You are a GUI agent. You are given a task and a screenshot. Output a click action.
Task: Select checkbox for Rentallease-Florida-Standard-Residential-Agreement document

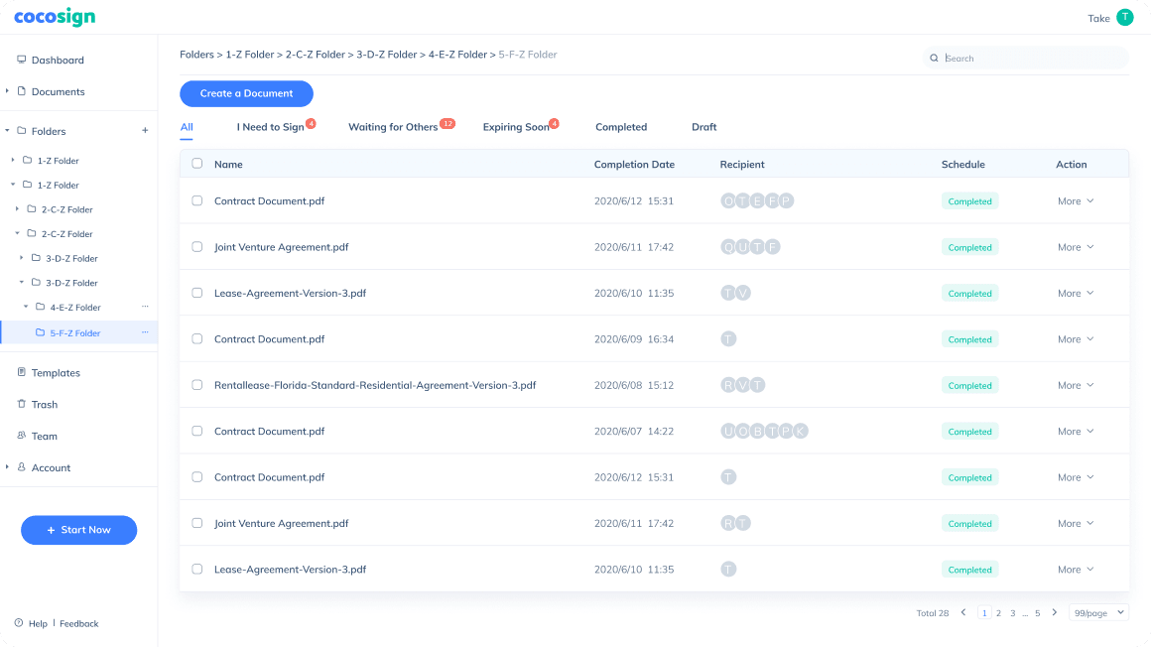196,385
